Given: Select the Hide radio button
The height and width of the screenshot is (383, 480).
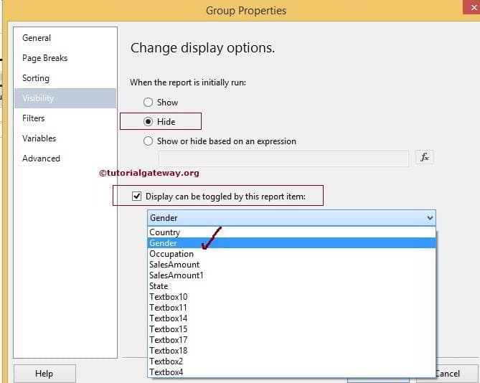Looking at the screenshot, I should (x=149, y=121).
